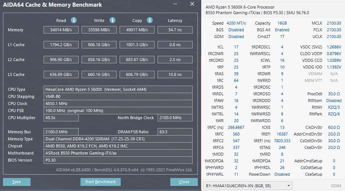Click the CPU Type field HexaCore AMD Ryzen
Viewport: 345px width, 191px height.
pos(118,89)
